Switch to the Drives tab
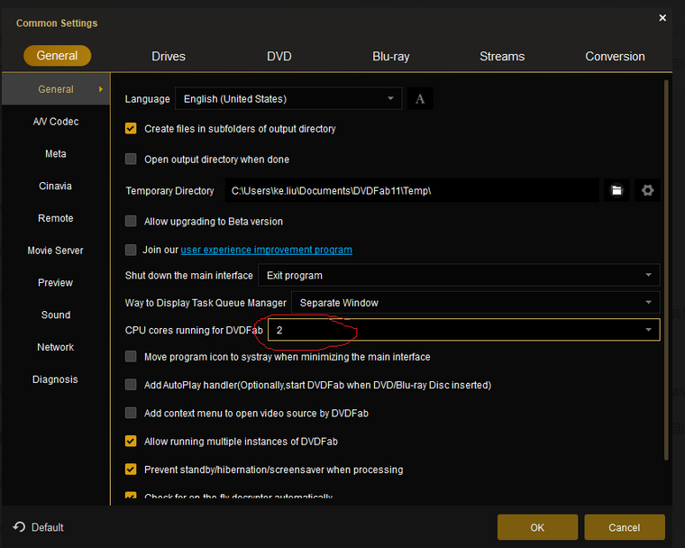 point(169,57)
